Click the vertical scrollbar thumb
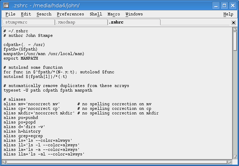This screenshot has width=239, height=166. coord(235,41)
